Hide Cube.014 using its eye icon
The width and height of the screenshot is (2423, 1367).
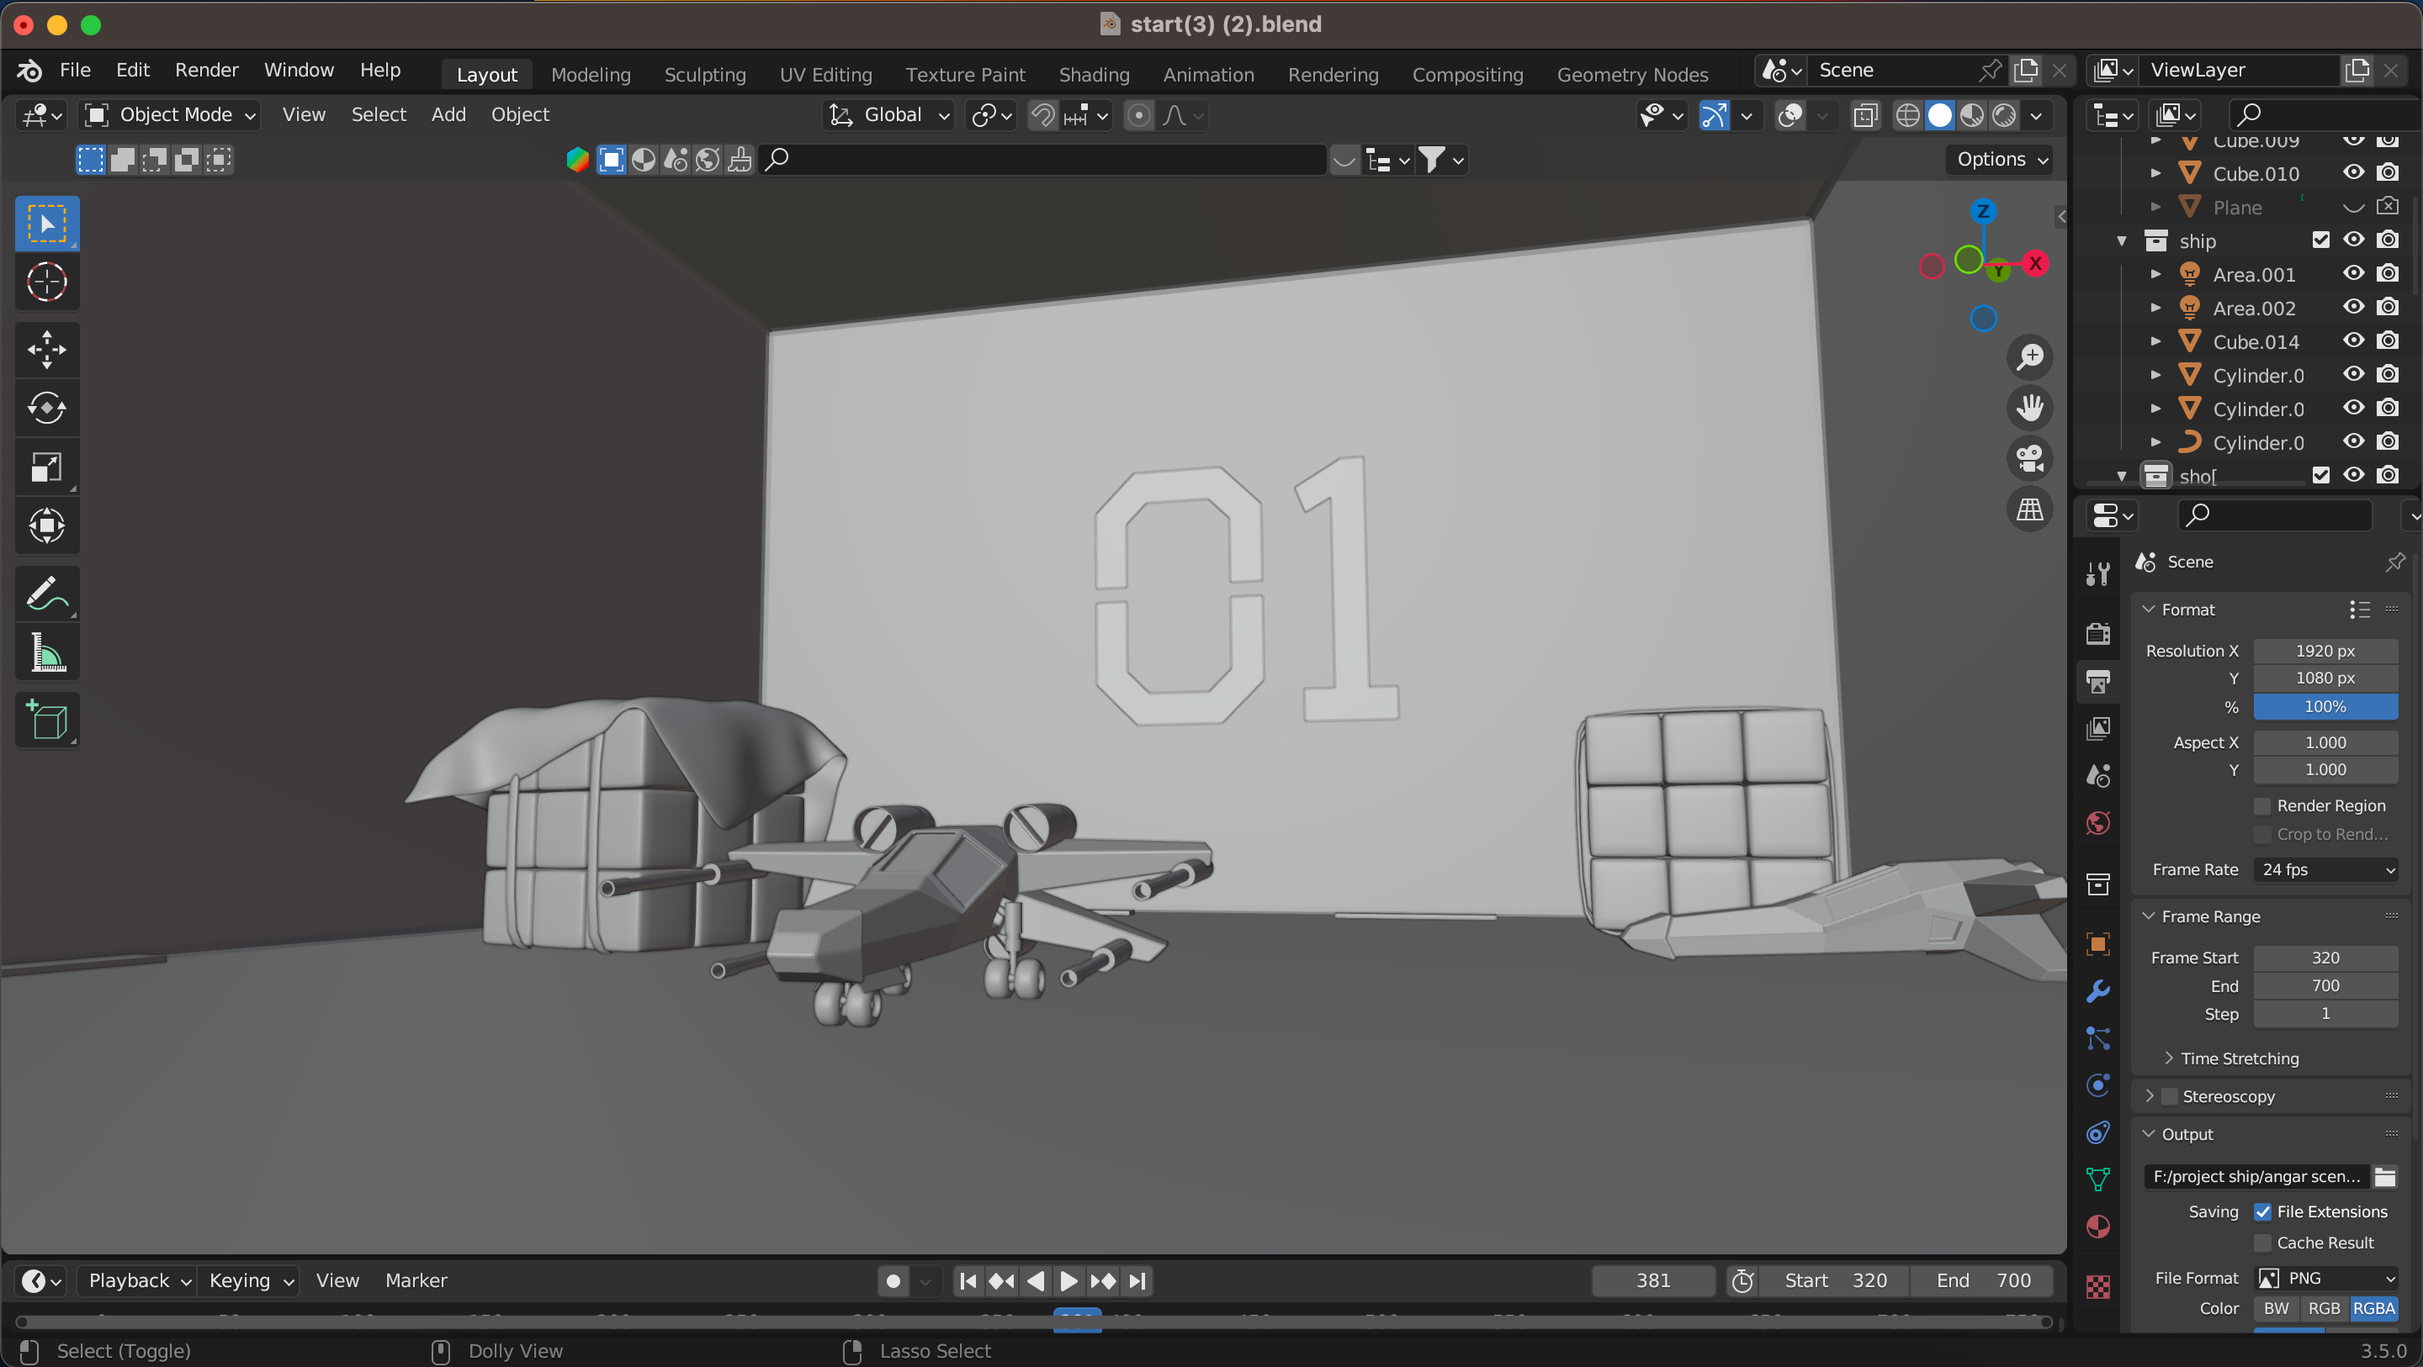pyautogui.click(x=2353, y=341)
